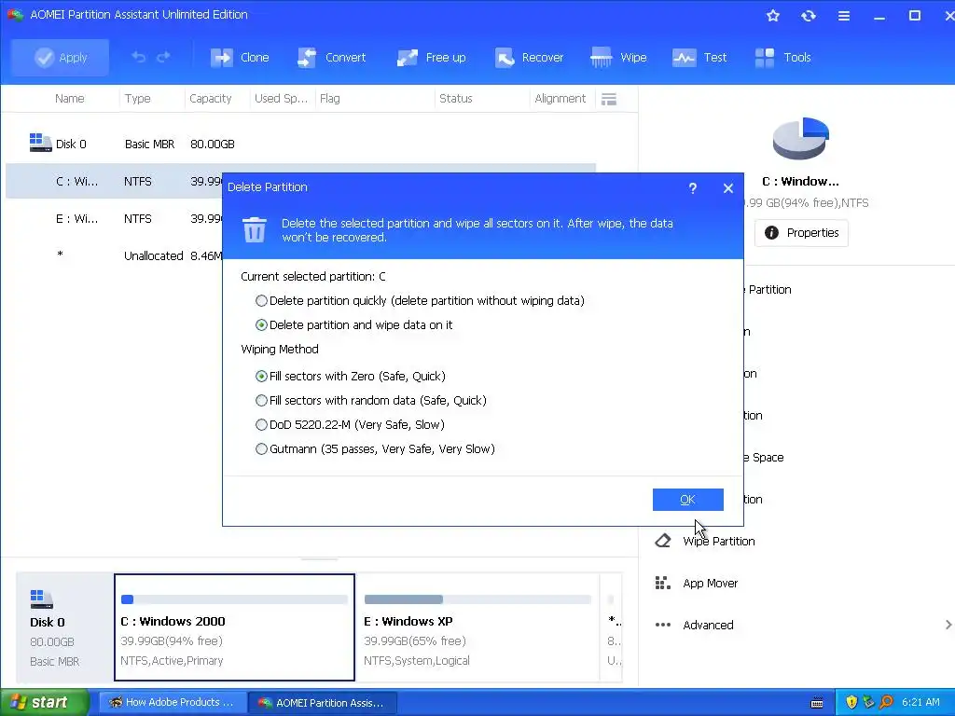This screenshot has width=955, height=716.
Task: Click the Wipe Partition eraser icon
Action: click(x=663, y=541)
